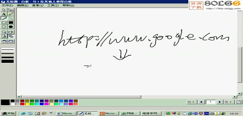Launch Internet Explorer from quick launch
Screen dimensions: 243x116
pyautogui.click(x=23, y=113)
